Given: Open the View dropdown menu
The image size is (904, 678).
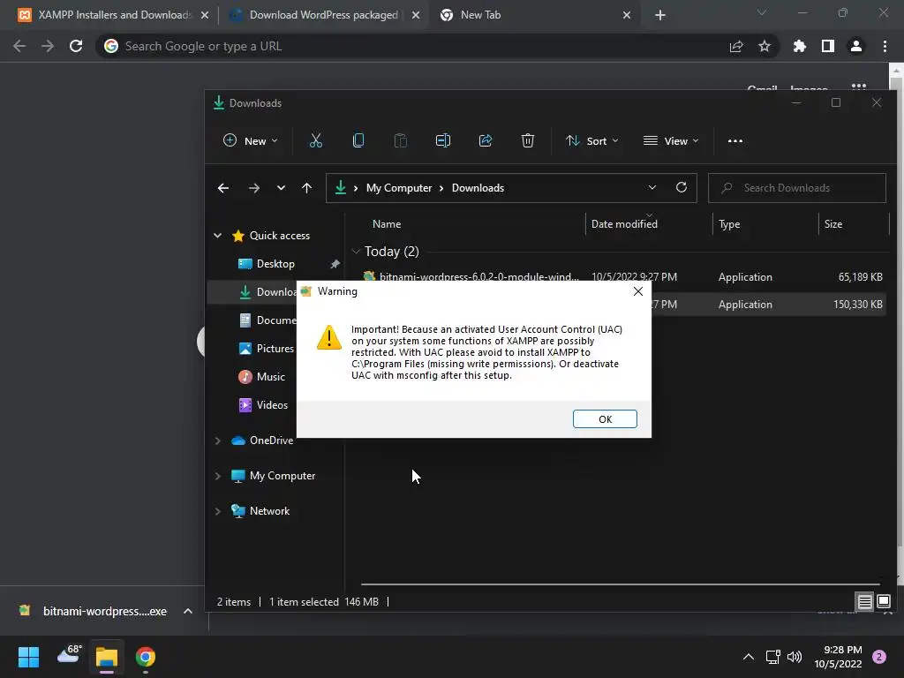Looking at the screenshot, I should pyautogui.click(x=671, y=140).
